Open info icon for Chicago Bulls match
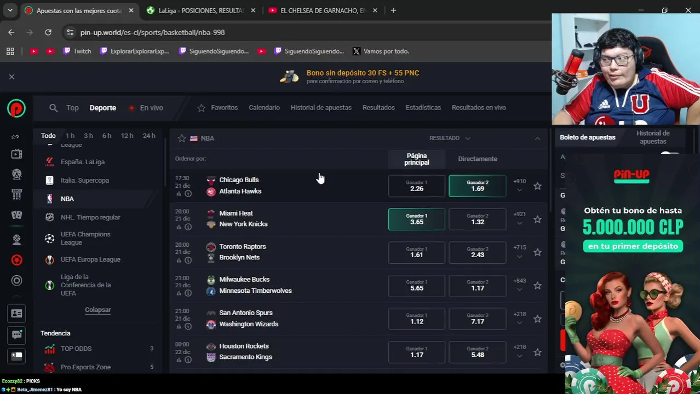 (188, 194)
